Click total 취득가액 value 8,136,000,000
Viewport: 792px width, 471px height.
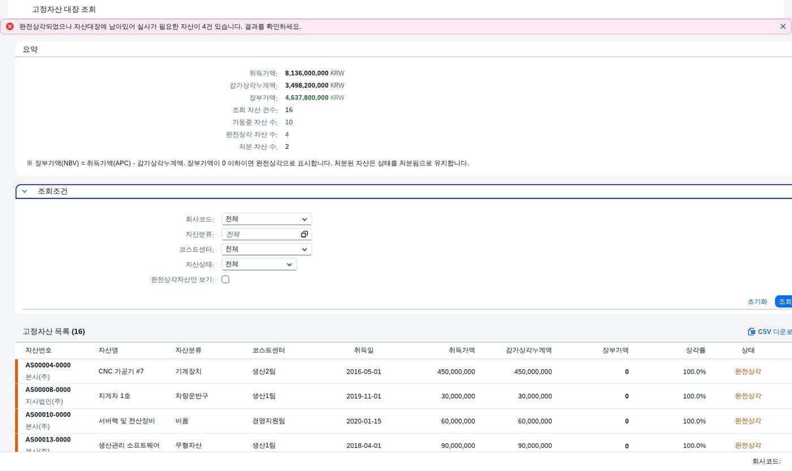307,74
